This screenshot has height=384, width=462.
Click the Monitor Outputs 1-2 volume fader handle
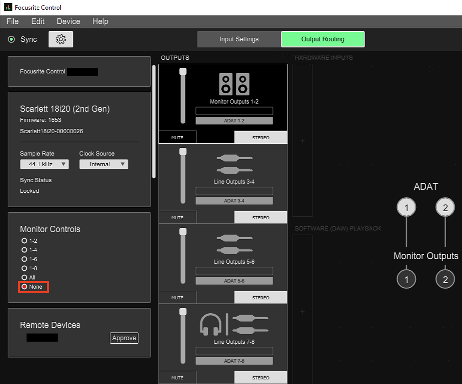pos(183,71)
